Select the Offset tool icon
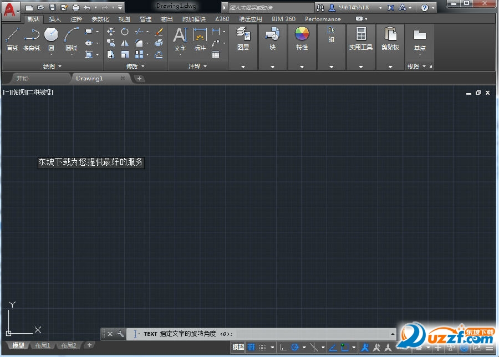 [x=159, y=55]
